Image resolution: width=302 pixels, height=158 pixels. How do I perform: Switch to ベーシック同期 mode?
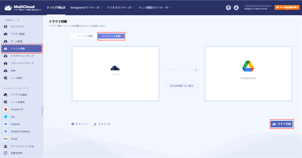84,36
